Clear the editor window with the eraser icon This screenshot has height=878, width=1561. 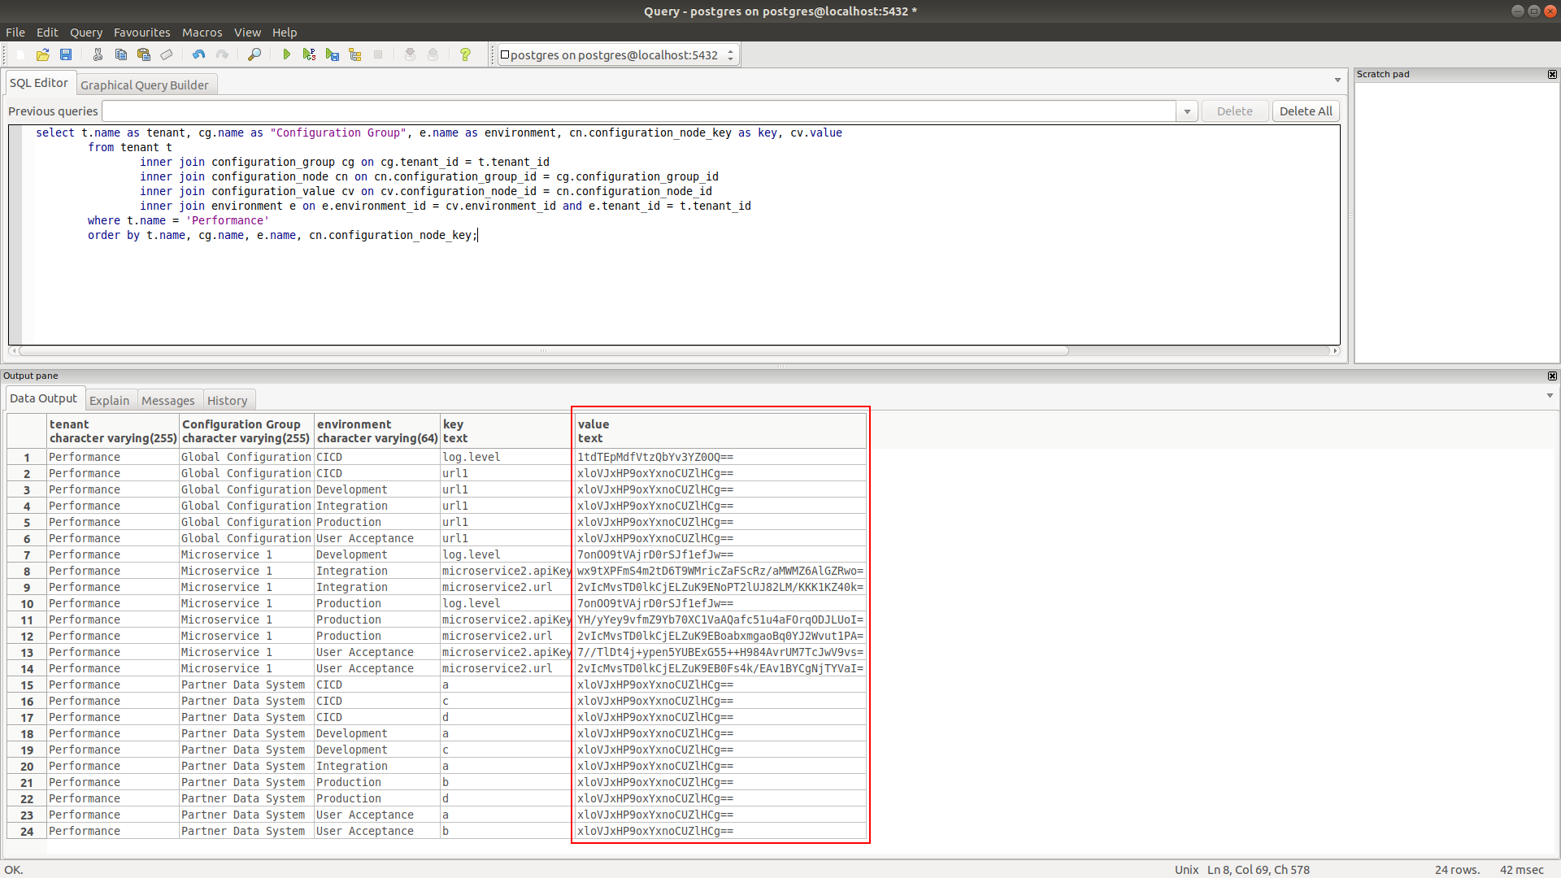coord(167,54)
